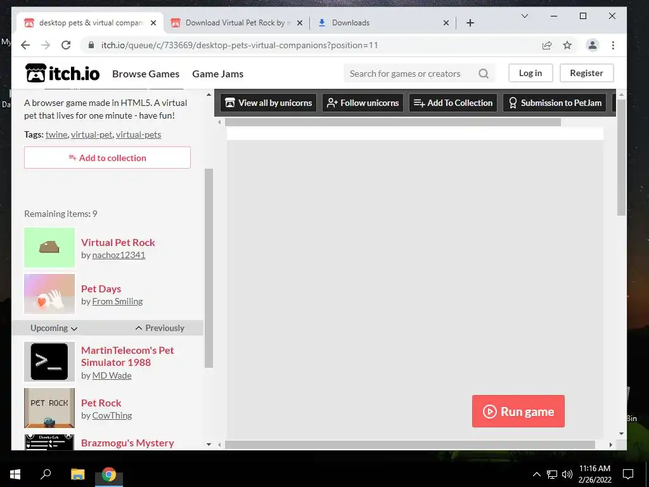Click Add to collection sidebar button

(107, 157)
